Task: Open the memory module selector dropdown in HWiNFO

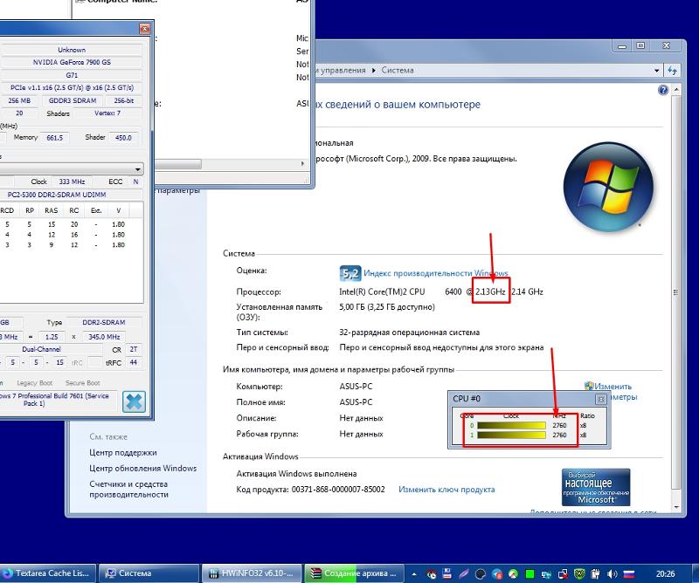Action: pos(138,169)
